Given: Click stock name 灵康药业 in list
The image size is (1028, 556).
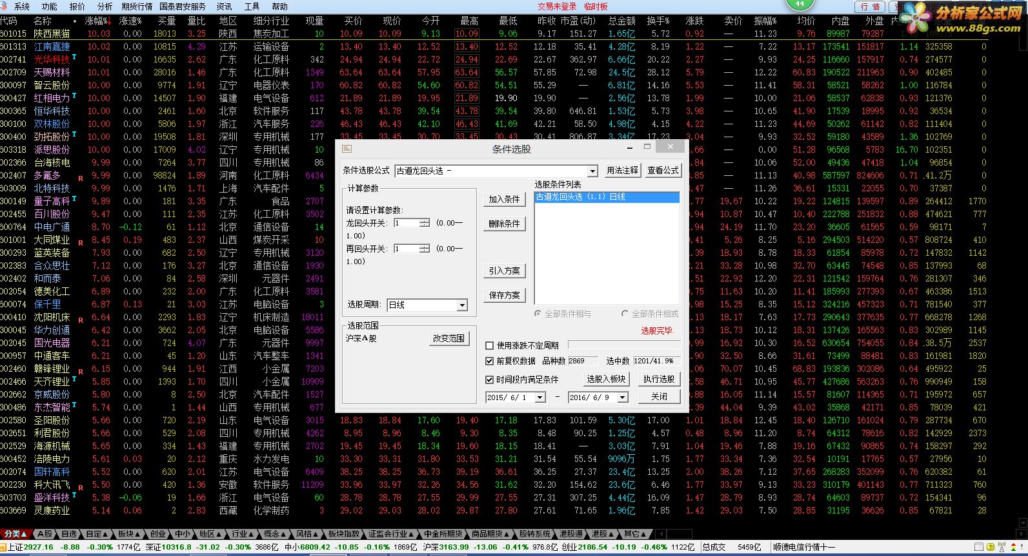Looking at the screenshot, I should pyautogui.click(x=52, y=510).
